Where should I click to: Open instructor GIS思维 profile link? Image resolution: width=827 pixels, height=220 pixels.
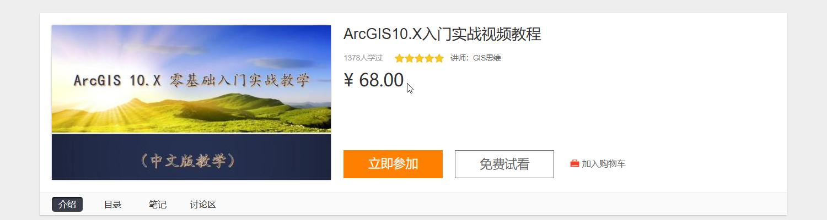(x=487, y=58)
